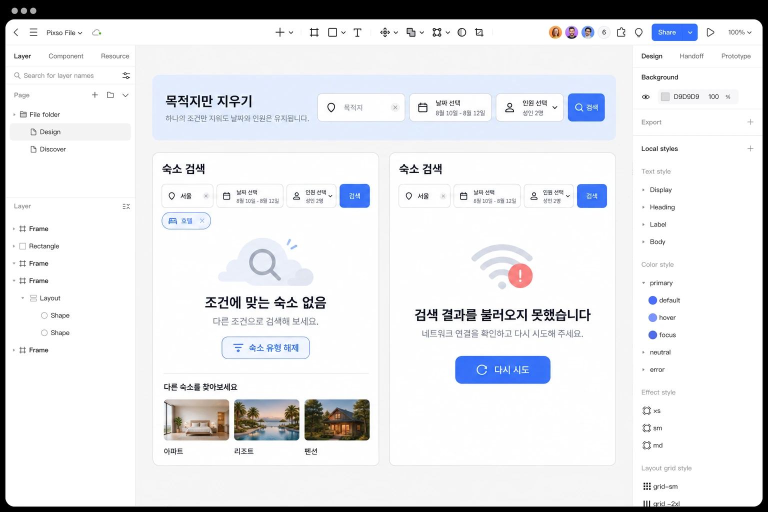The width and height of the screenshot is (768, 512).
Task: Collapse all layers icon in Layer header
Action: point(126,206)
